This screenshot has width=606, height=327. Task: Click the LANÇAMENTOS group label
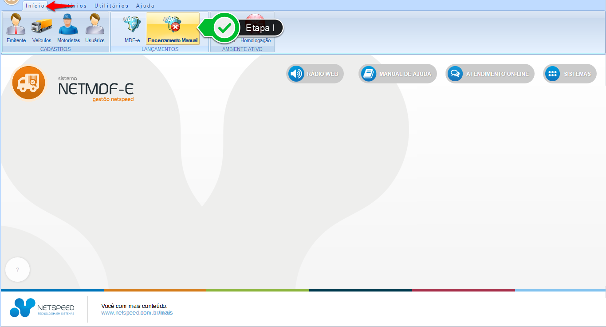pyautogui.click(x=160, y=49)
